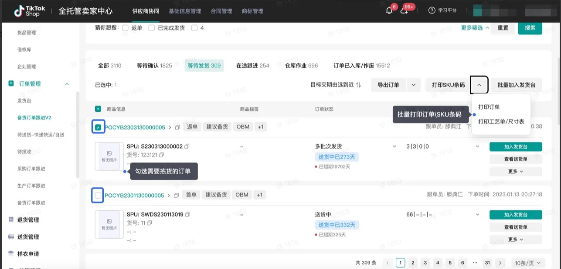Copy SPU SWDS230113019 via copy icon
Viewport: 561px width, 269px height.
187,214
